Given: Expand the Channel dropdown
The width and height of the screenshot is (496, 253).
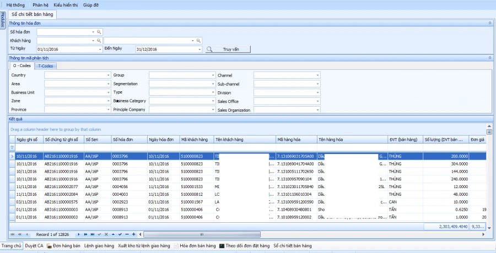Looking at the screenshot, I should (317, 75).
